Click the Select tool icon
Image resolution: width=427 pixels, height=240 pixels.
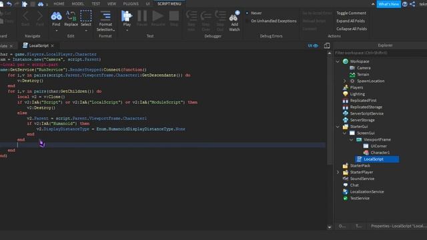pyautogui.click(x=86, y=16)
